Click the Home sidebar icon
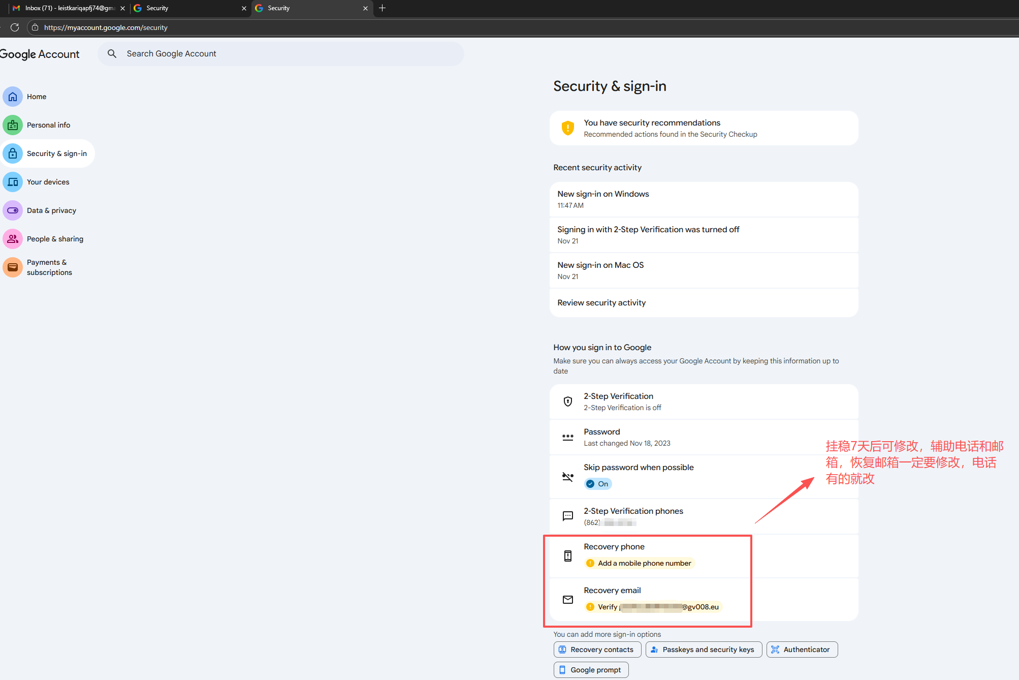The image size is (1019, 680). pyautogui.click(x=13, y=97)
